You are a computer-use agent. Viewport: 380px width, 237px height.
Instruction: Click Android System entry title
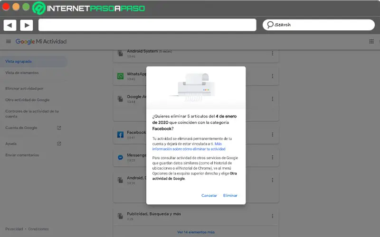[x=142, y=51]
